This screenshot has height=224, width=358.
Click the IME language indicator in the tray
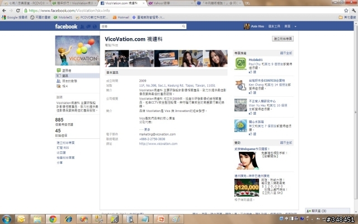pos(287,219)
